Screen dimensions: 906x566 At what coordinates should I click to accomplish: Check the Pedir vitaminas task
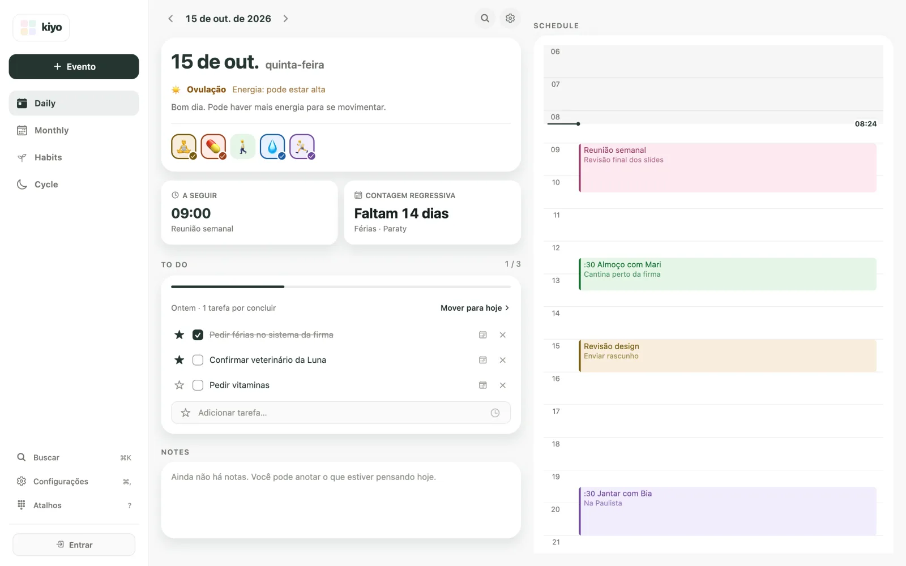click(198, 385)
